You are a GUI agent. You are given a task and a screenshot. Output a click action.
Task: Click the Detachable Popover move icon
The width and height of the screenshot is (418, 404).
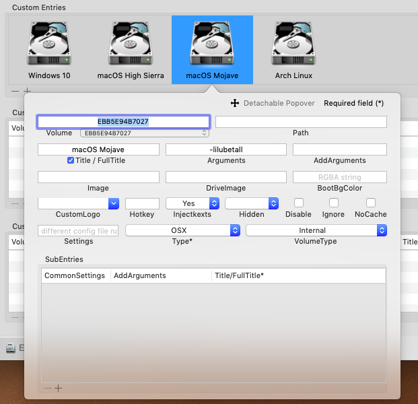coord(235,103)
